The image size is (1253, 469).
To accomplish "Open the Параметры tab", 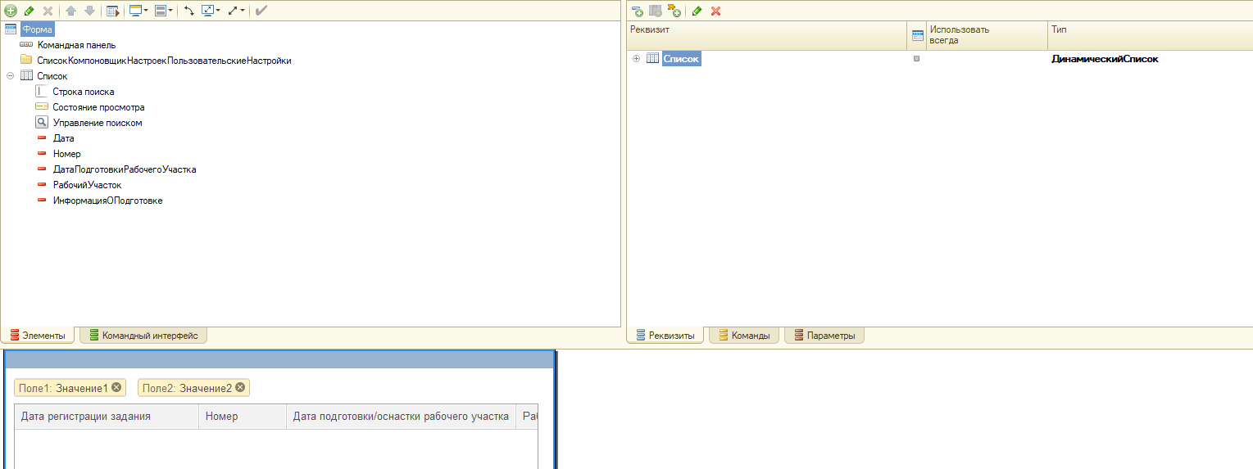I will point(824,336).
